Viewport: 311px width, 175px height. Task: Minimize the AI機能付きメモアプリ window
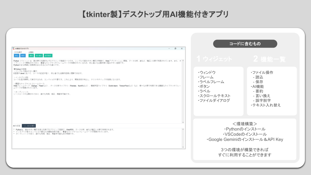(x=169, y=48)
